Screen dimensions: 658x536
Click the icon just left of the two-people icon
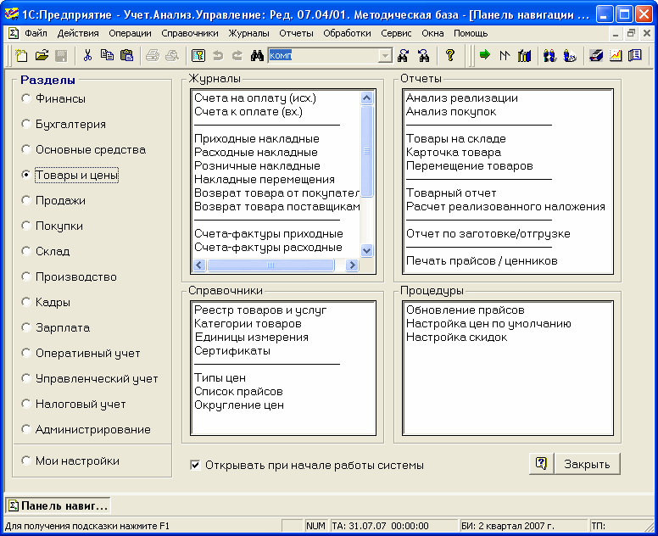(x=524, y=55)
